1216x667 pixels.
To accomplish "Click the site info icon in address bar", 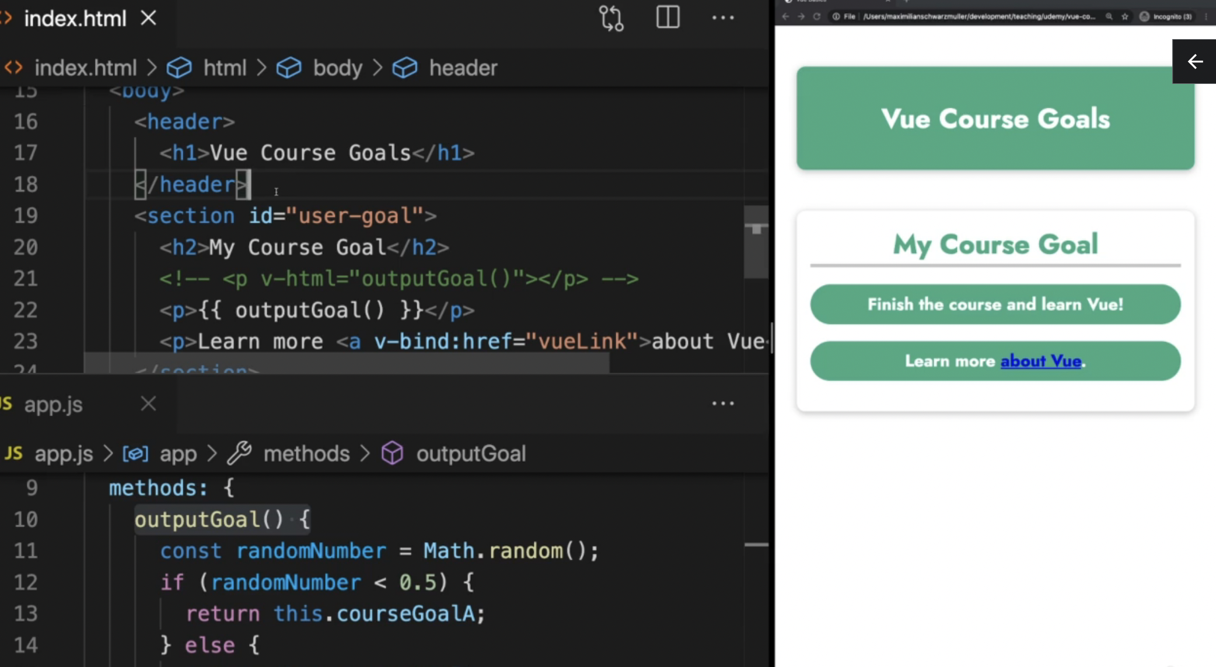I will click(836, 16).
